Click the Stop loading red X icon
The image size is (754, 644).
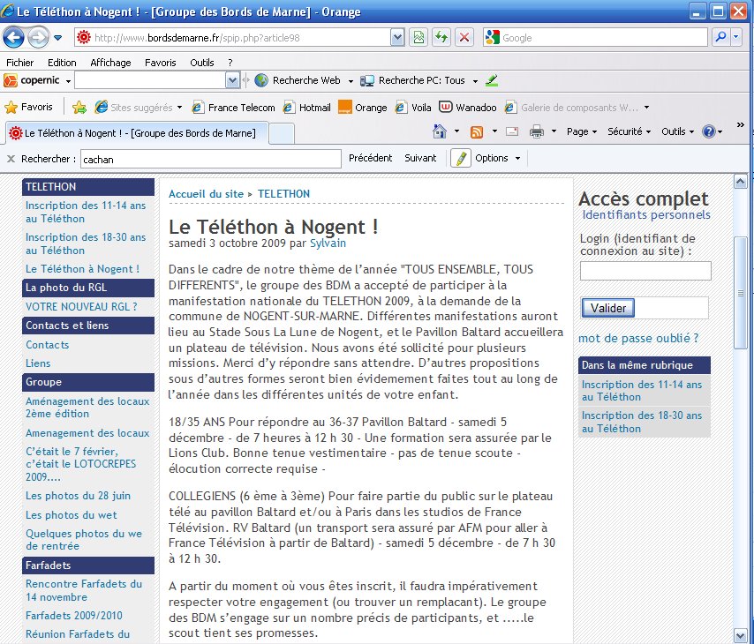point(464,37)
